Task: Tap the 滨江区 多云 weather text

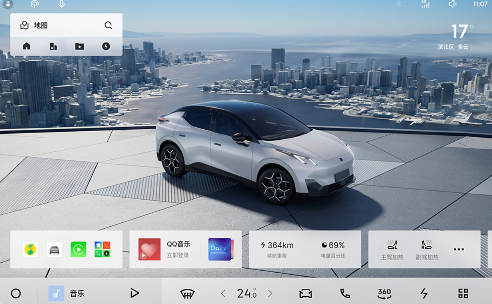Action: coord(453,47)
